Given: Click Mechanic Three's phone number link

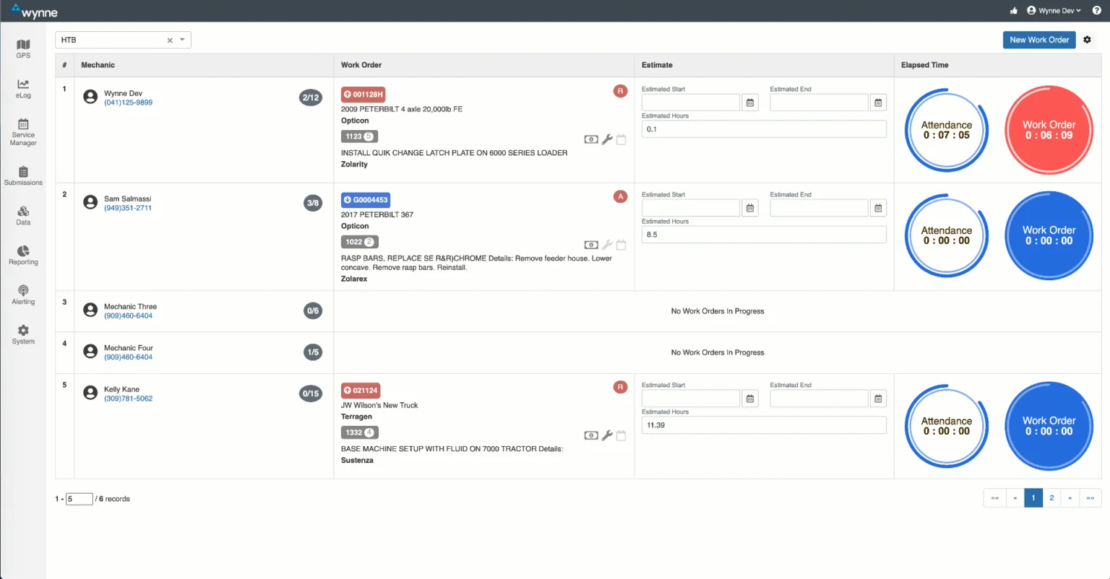Looking at the screenshot, I should 128,315.
